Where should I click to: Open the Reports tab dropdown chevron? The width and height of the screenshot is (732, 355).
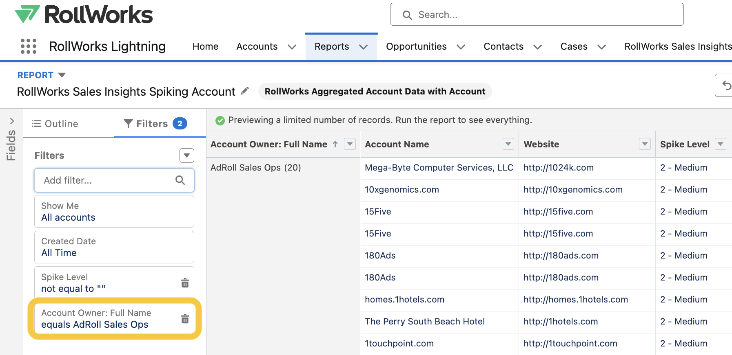point(363,47)
